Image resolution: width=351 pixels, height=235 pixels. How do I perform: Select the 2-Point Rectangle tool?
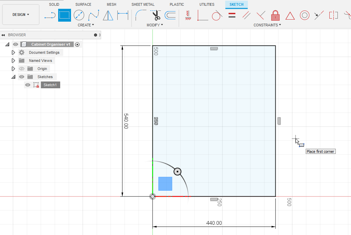65,15
